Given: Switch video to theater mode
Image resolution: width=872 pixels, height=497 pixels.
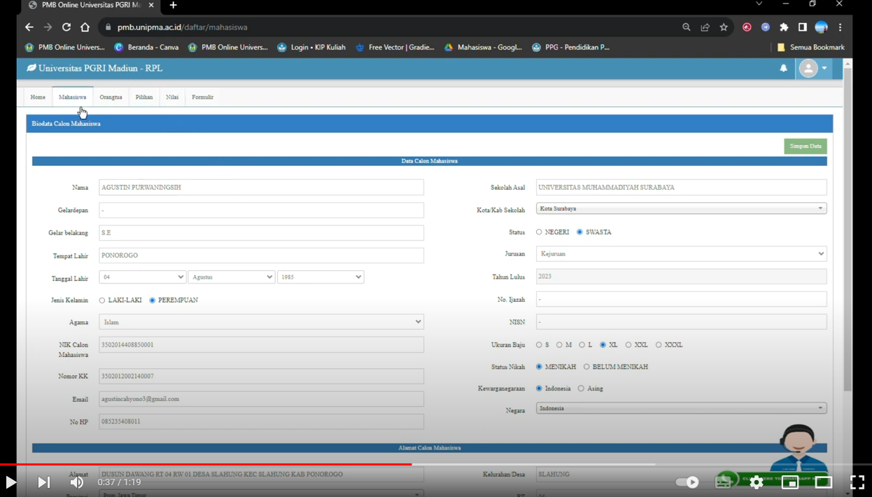Looking at the screenshot, I should click(x=824, y=482).
